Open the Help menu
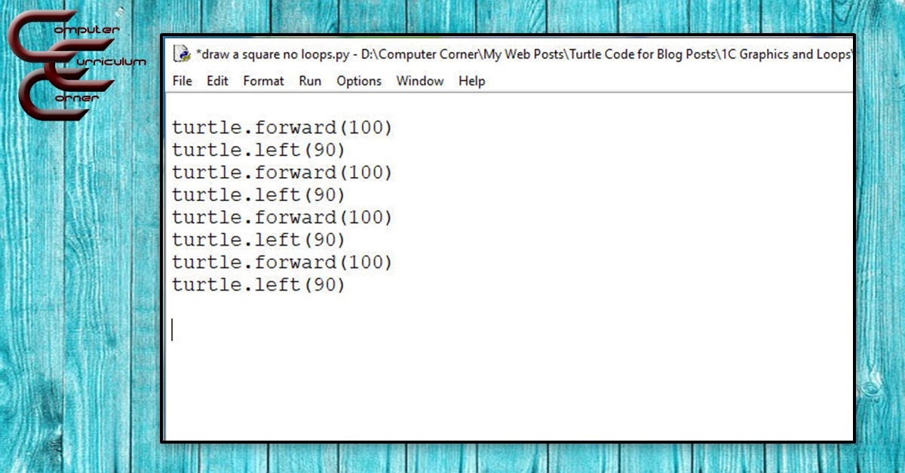This screenshot has width=905, height=473. (x=471, y=81)
